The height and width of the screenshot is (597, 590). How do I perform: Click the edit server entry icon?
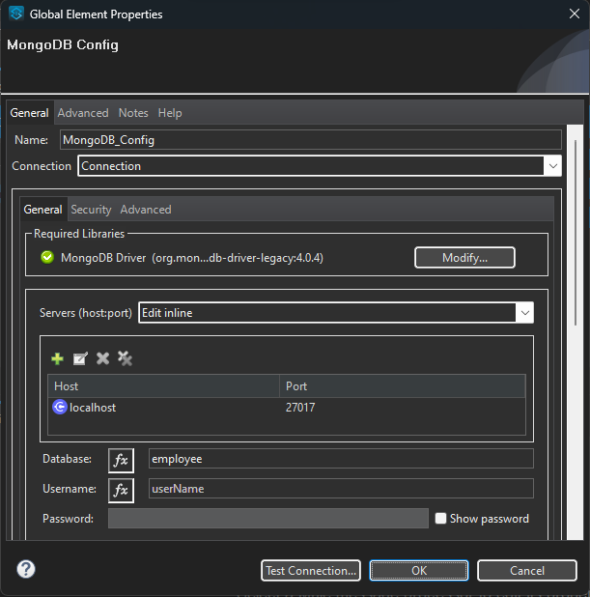tap(80, 358)
